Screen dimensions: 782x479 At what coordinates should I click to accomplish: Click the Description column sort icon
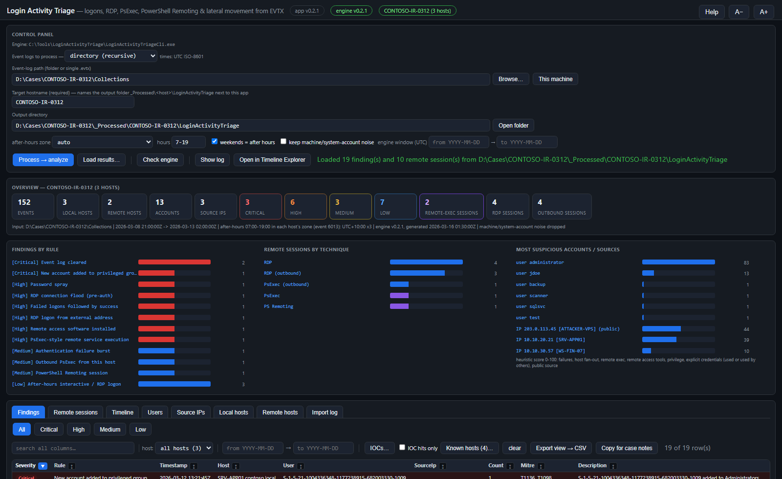[x=613, y=466]
